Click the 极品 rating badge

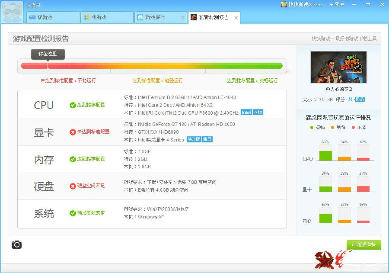(360, 100)
